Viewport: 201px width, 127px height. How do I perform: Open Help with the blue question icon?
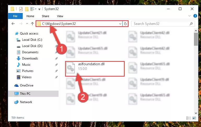click(195, 16)
